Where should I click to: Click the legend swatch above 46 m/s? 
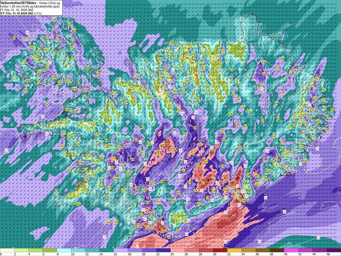[334, 250]
